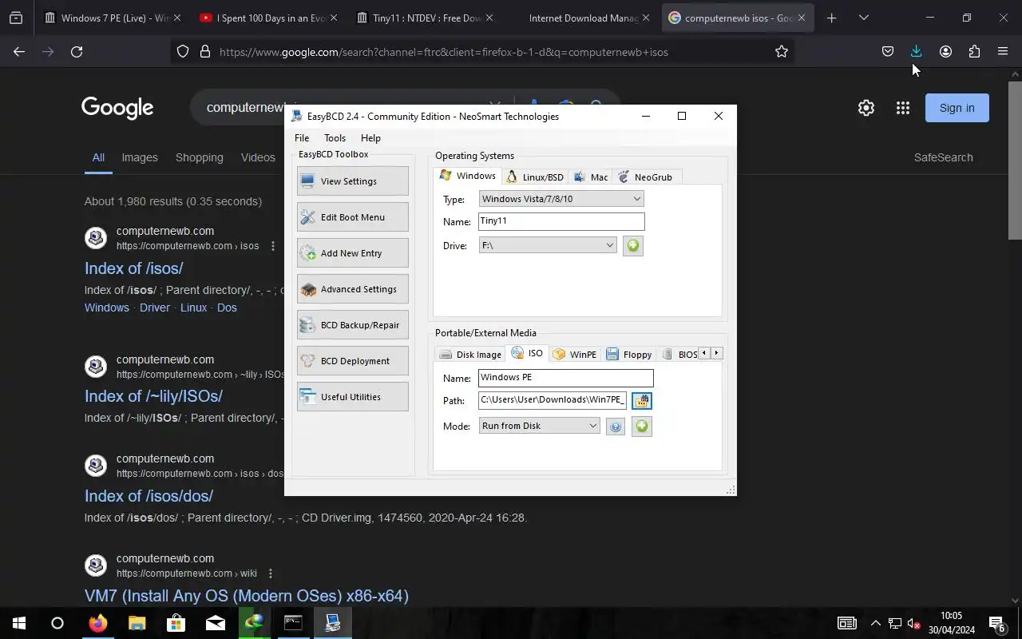Viewport: 1022px width, 639px height.
Task: Open Firefox account icon
Action: coord(945,52)
